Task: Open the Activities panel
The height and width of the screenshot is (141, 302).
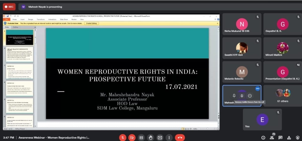Action: (289, 137)
